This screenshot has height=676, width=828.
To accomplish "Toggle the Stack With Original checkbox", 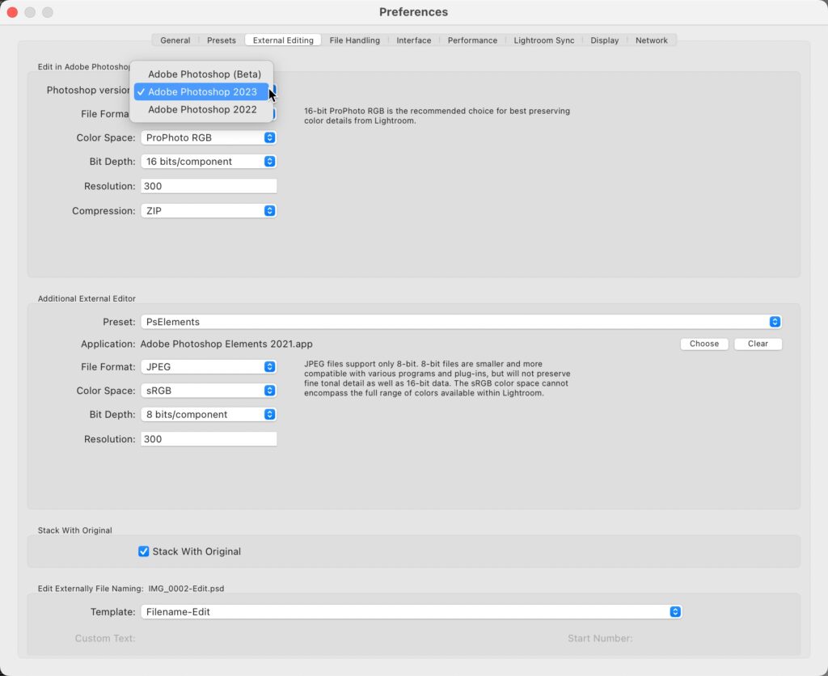I will click(144, 551).
